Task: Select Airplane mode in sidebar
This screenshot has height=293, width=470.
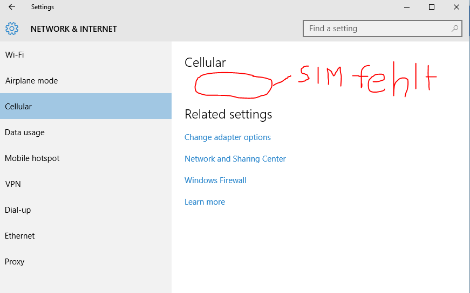Action: (86, 80)
